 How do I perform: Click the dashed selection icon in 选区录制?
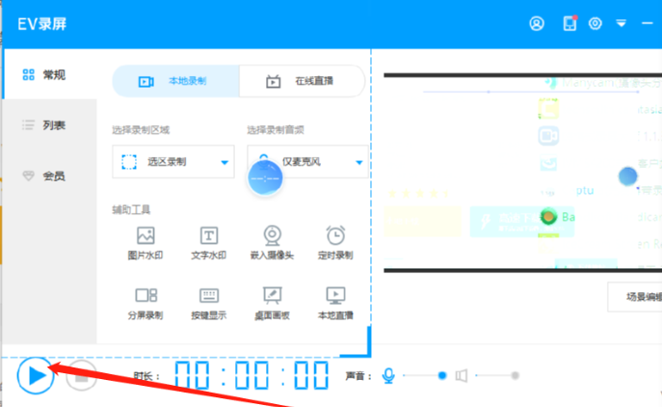(x=129, y=162)
